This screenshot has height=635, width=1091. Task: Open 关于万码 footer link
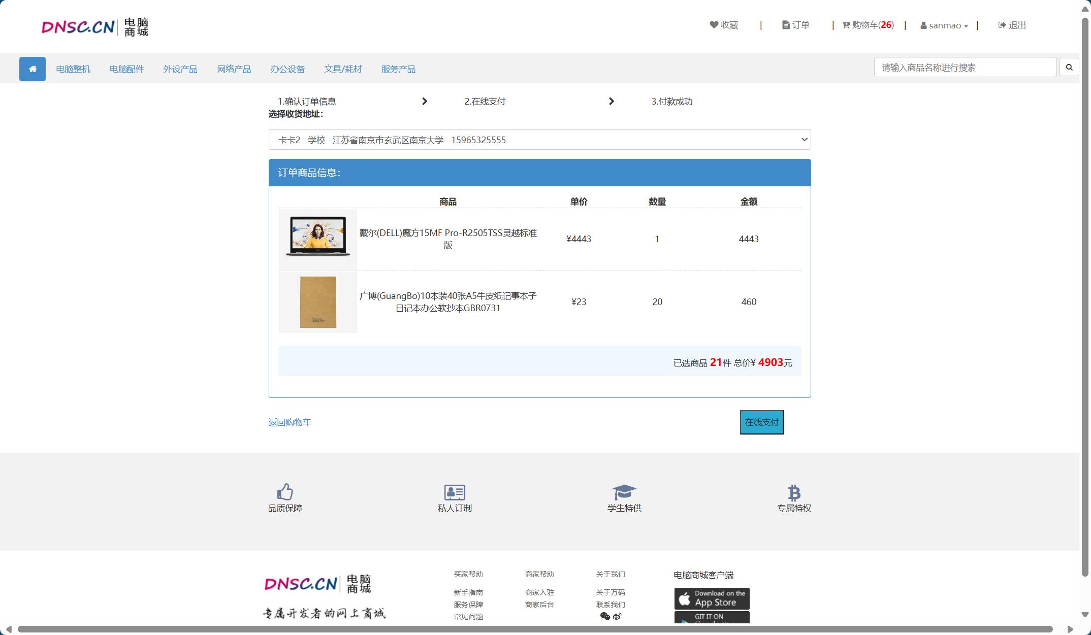coord(611,592)
